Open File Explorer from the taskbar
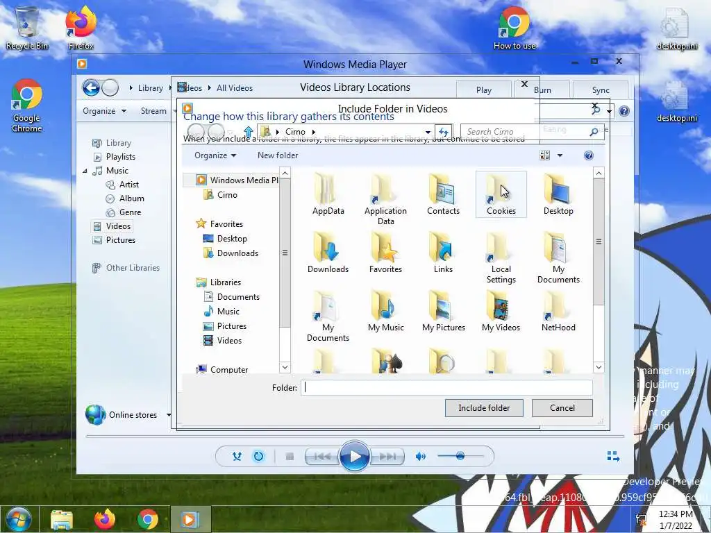The image size is (711, 533). tap(62, 519)
